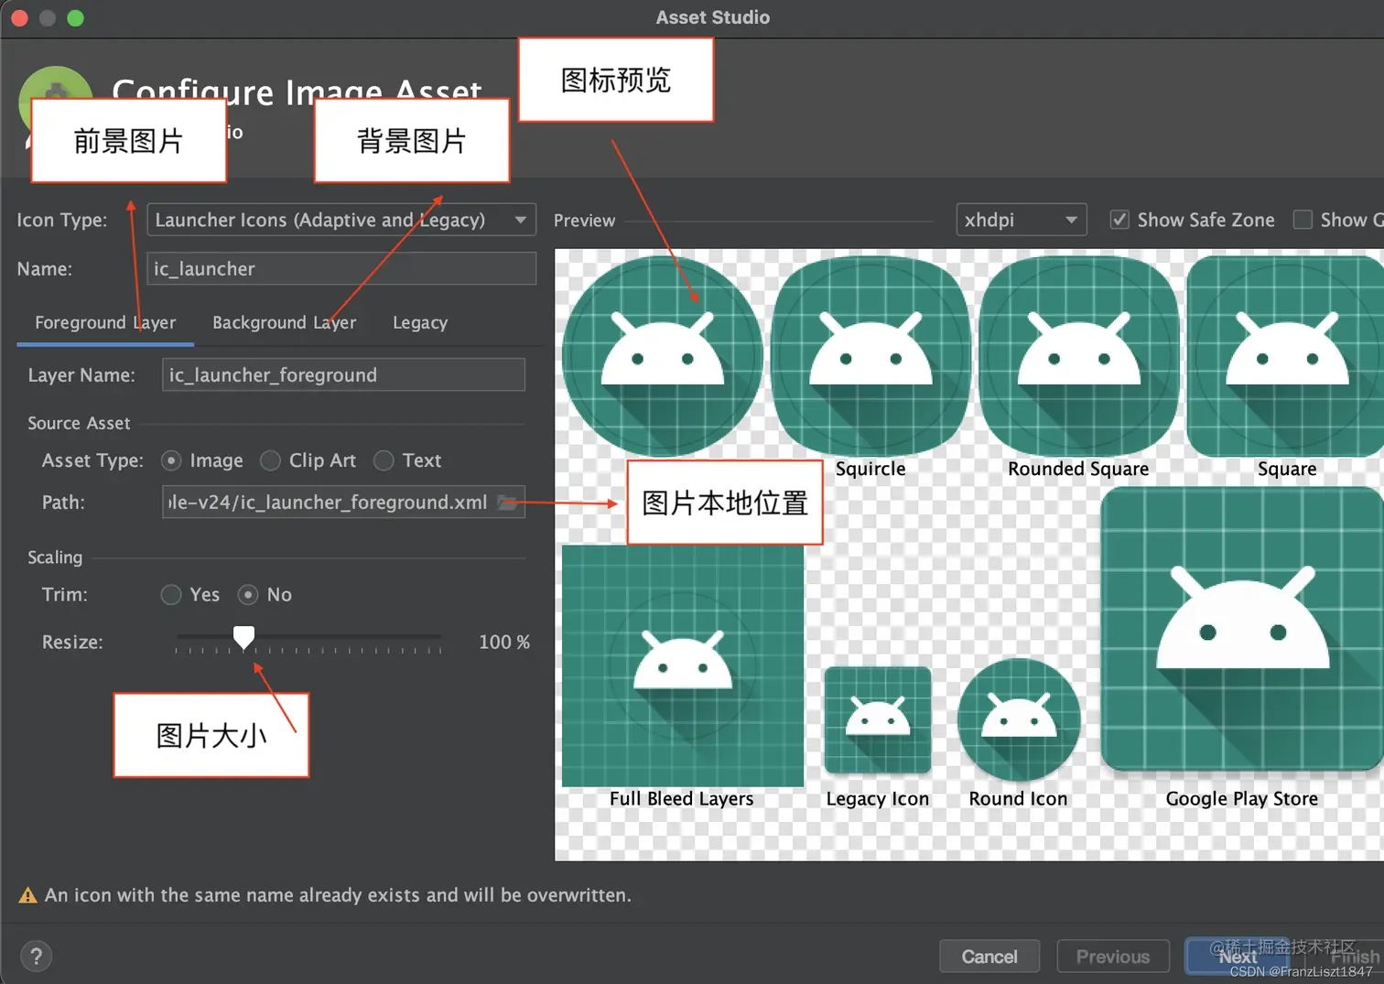Screen dimensions: 1384x984
Task: Click the Name field ic_launcher
Action: click(x=341, y=268)
